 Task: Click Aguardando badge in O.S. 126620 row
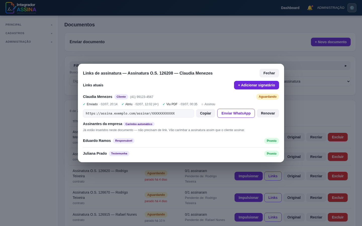coord(156,173)
